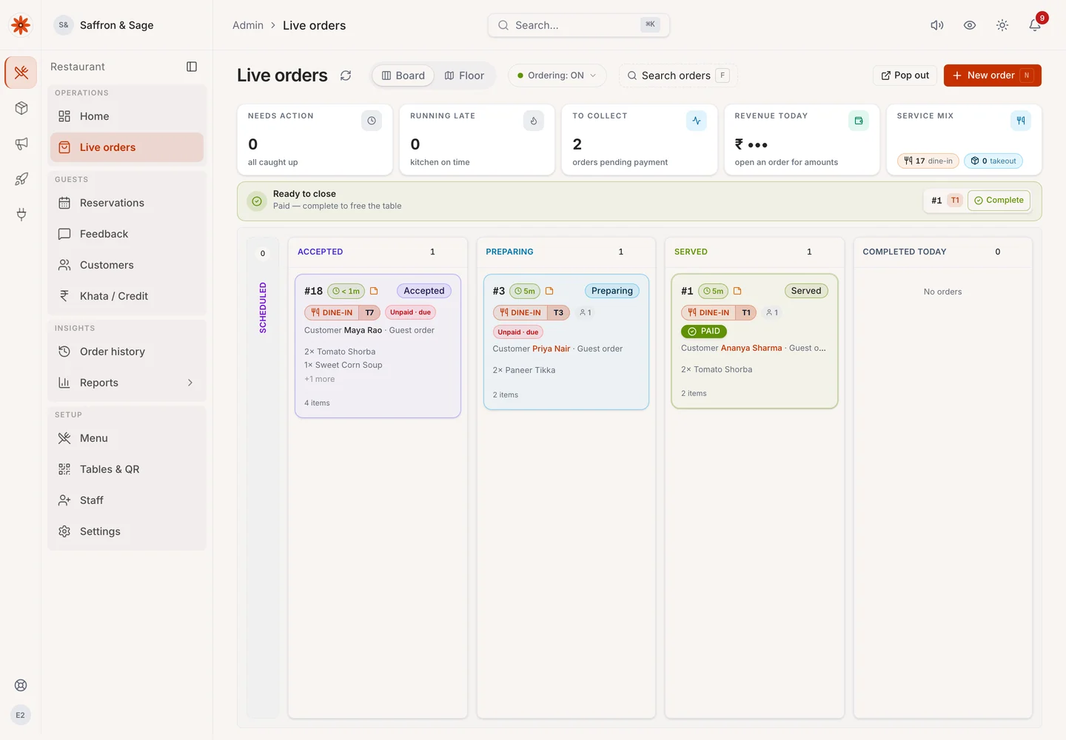Image resolution: width=1066 pixels, height=740 pixels.
Task: Reveal revenue via Revenue Today wallet icon
Action: point(859,121)
